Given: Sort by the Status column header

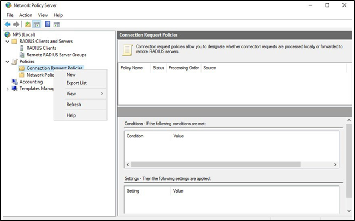Looking at the screenshot, I should (158, 68).
